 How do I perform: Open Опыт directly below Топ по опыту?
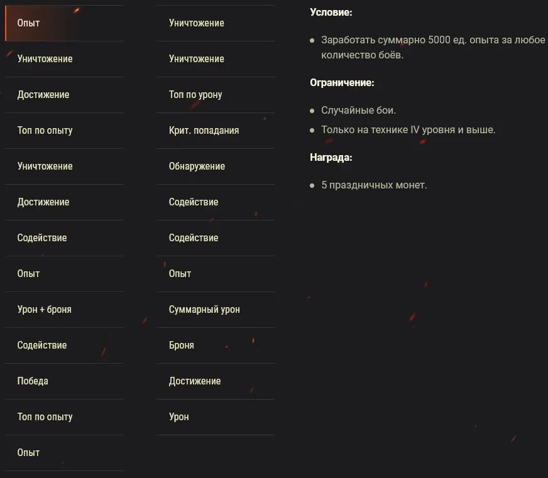[29, 453]
